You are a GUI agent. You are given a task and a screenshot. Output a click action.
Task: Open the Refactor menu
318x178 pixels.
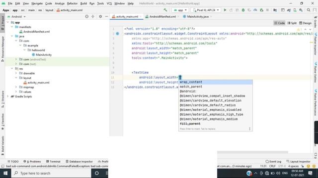click(72, 3)
